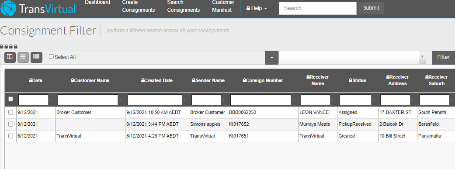Click the Submit search button

371,8
